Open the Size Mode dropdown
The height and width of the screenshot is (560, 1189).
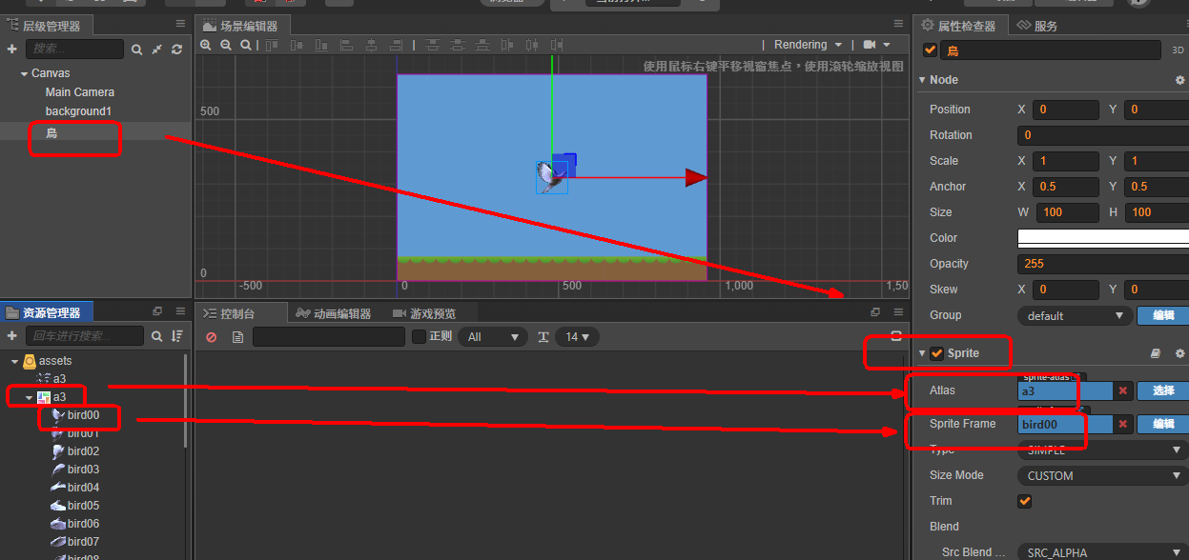(1103, 475)
